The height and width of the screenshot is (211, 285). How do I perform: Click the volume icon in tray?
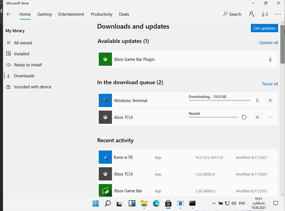234,203
